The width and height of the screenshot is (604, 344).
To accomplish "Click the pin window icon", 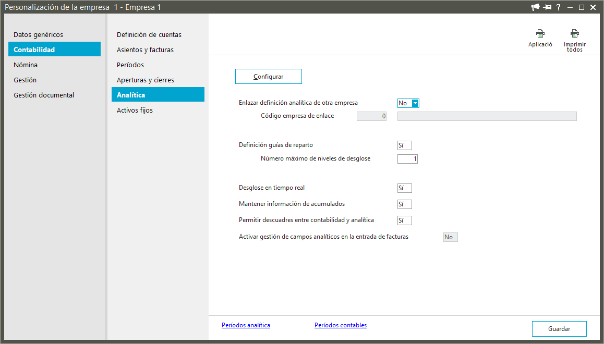I will pyautogui.click(x=547, y=7).
